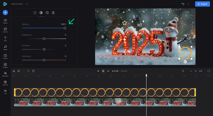The width and height of the screenshot is (213, 116).
Task: Zoom in the timeline
Action: pyautogui.click(x=196, y=71)
